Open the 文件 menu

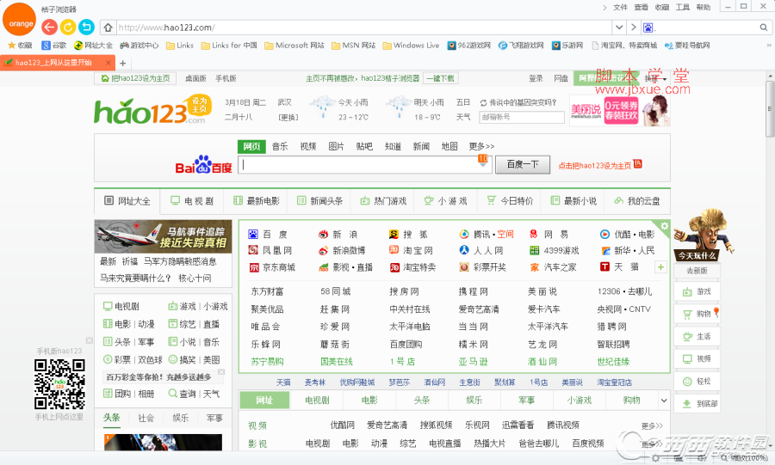[x=620, y=8]
